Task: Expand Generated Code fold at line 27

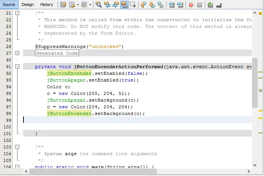Action: tap(17, 53)
